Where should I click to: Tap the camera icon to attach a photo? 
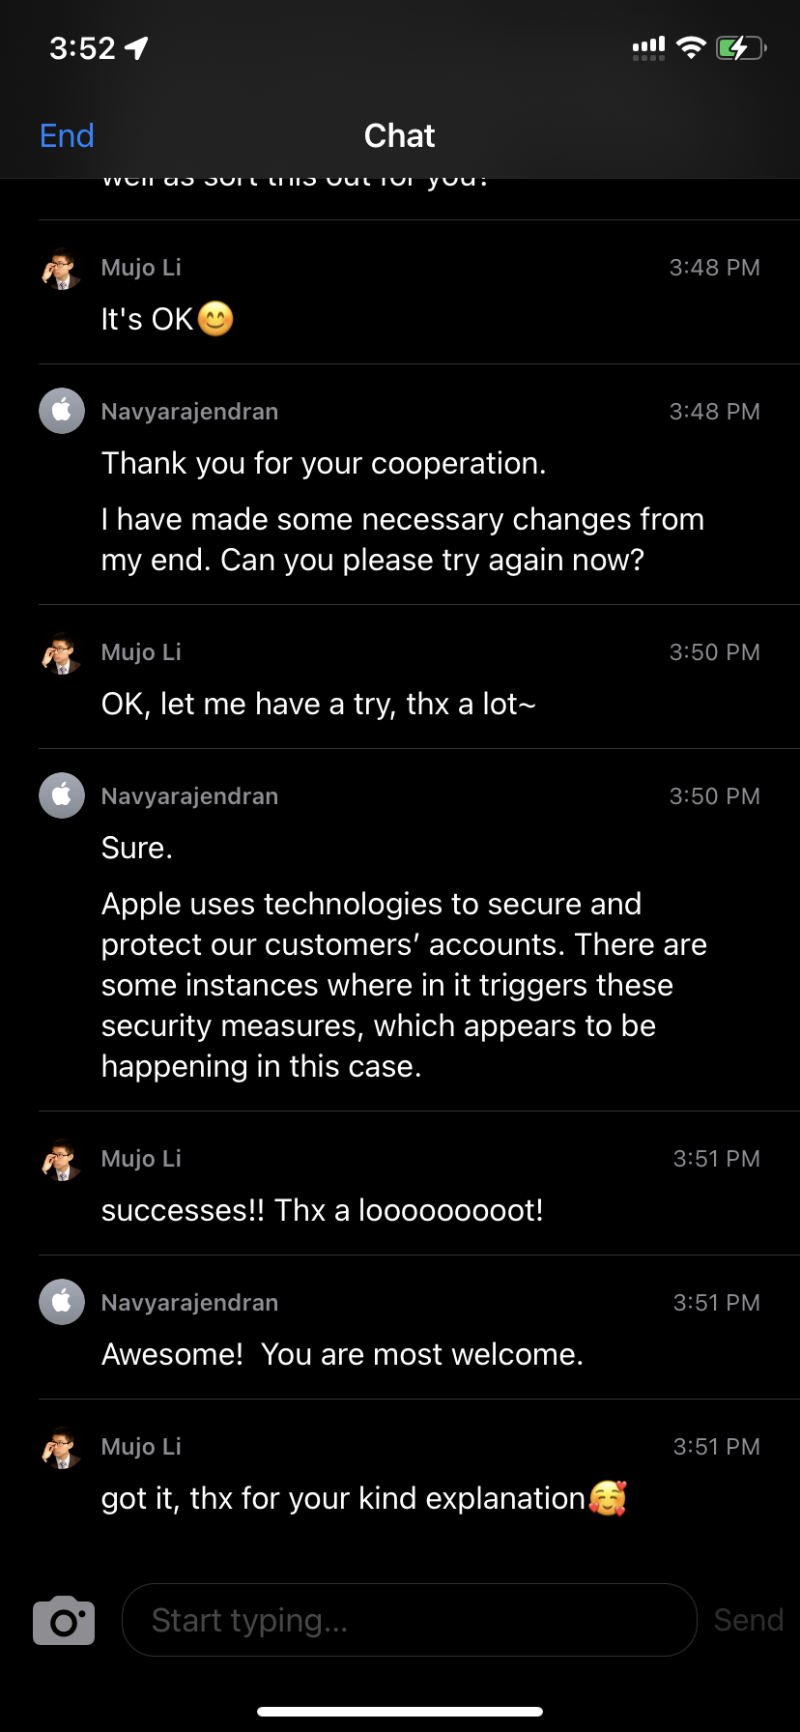click(x=64, y=1620)
